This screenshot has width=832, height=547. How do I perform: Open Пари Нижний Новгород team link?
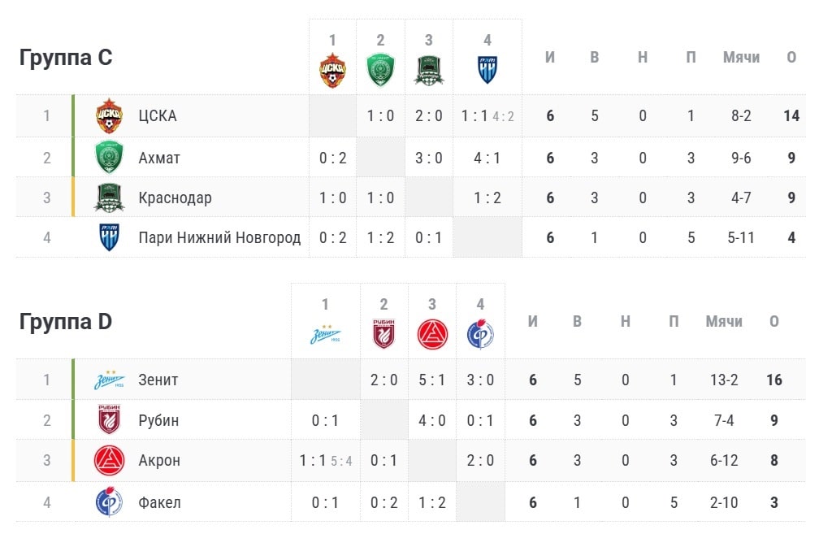coord(219,237)
